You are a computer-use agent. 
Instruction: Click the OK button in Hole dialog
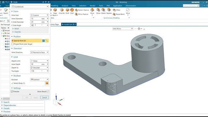(x=27, y=97)
